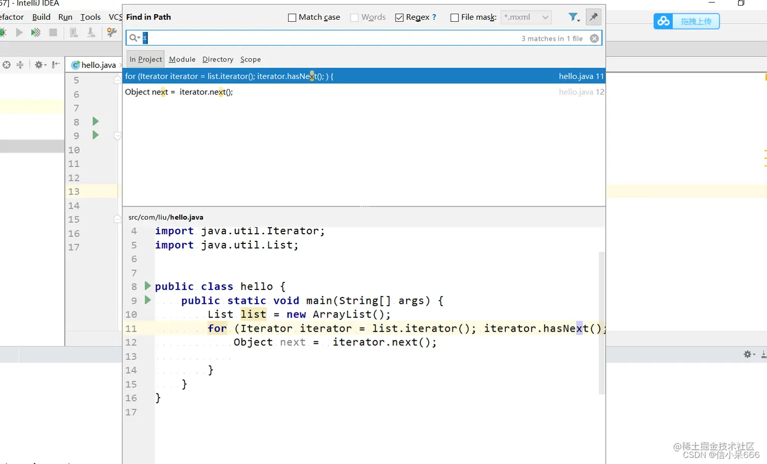
Task: Click the hide project panel icon
Action: 56,65
